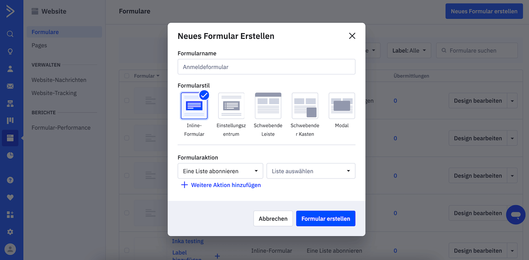Open the user profile avatar

point(10,249)
